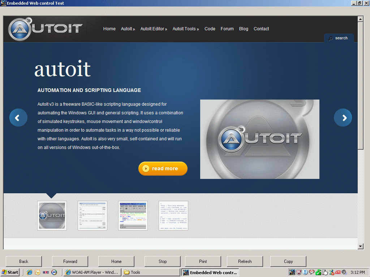Image resolution: width=370 pixels, height=277 pixels.
Task: Select the AutoIt logo slide thumbnail
Action: coord(52,216)
